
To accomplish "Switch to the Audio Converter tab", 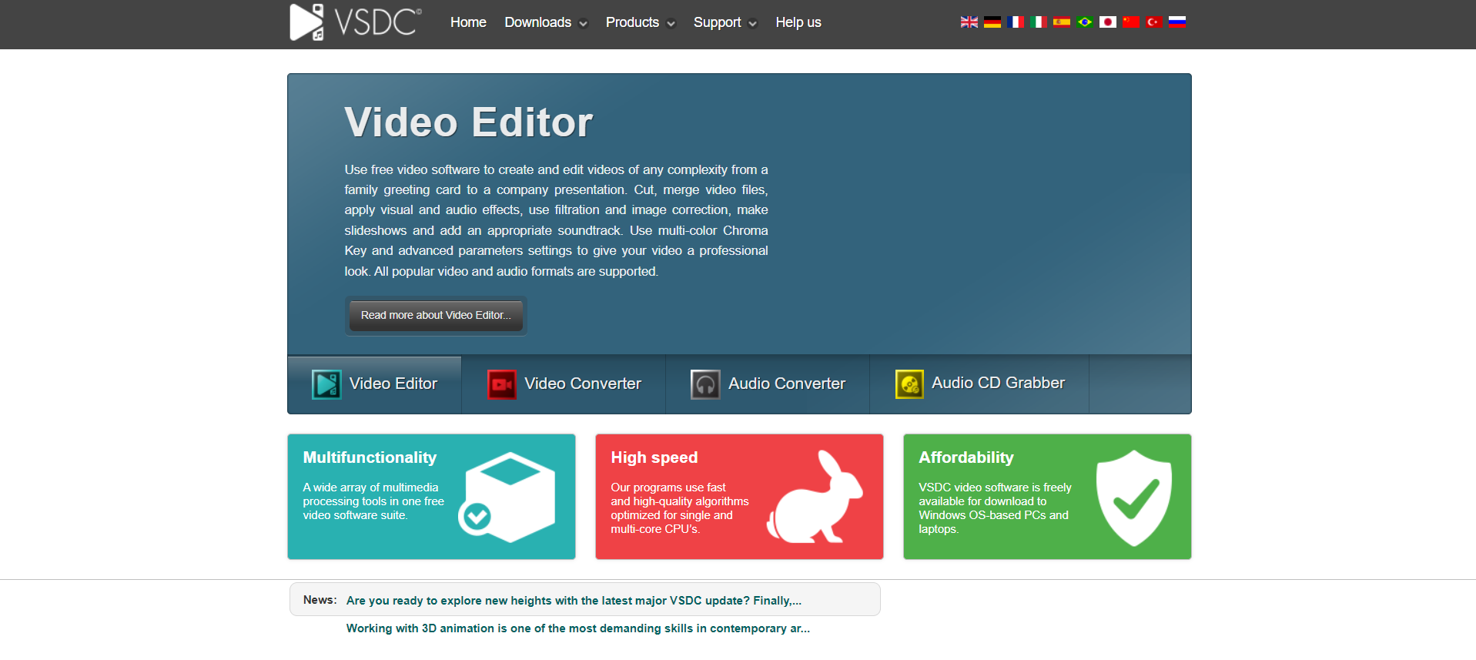I will (768, 384).
